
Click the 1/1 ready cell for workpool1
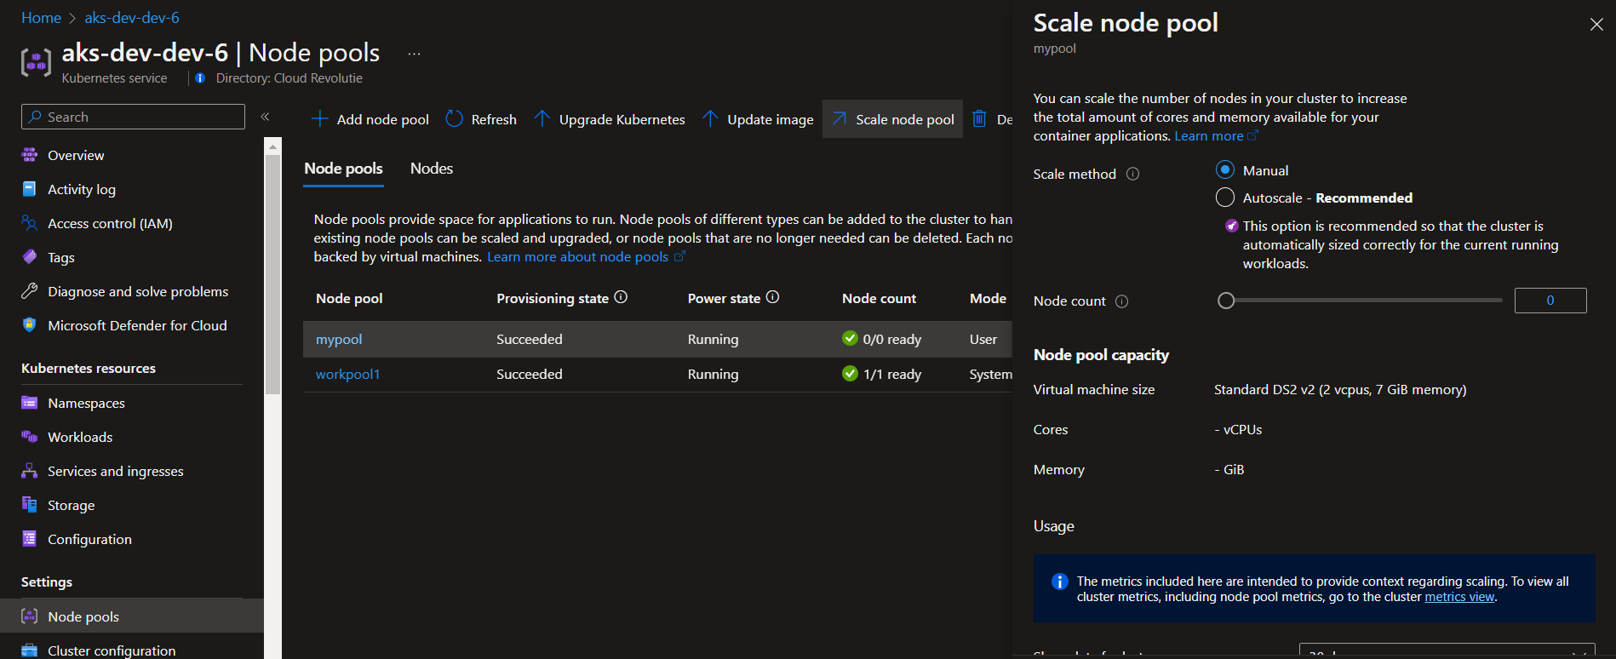coord(881,374)
